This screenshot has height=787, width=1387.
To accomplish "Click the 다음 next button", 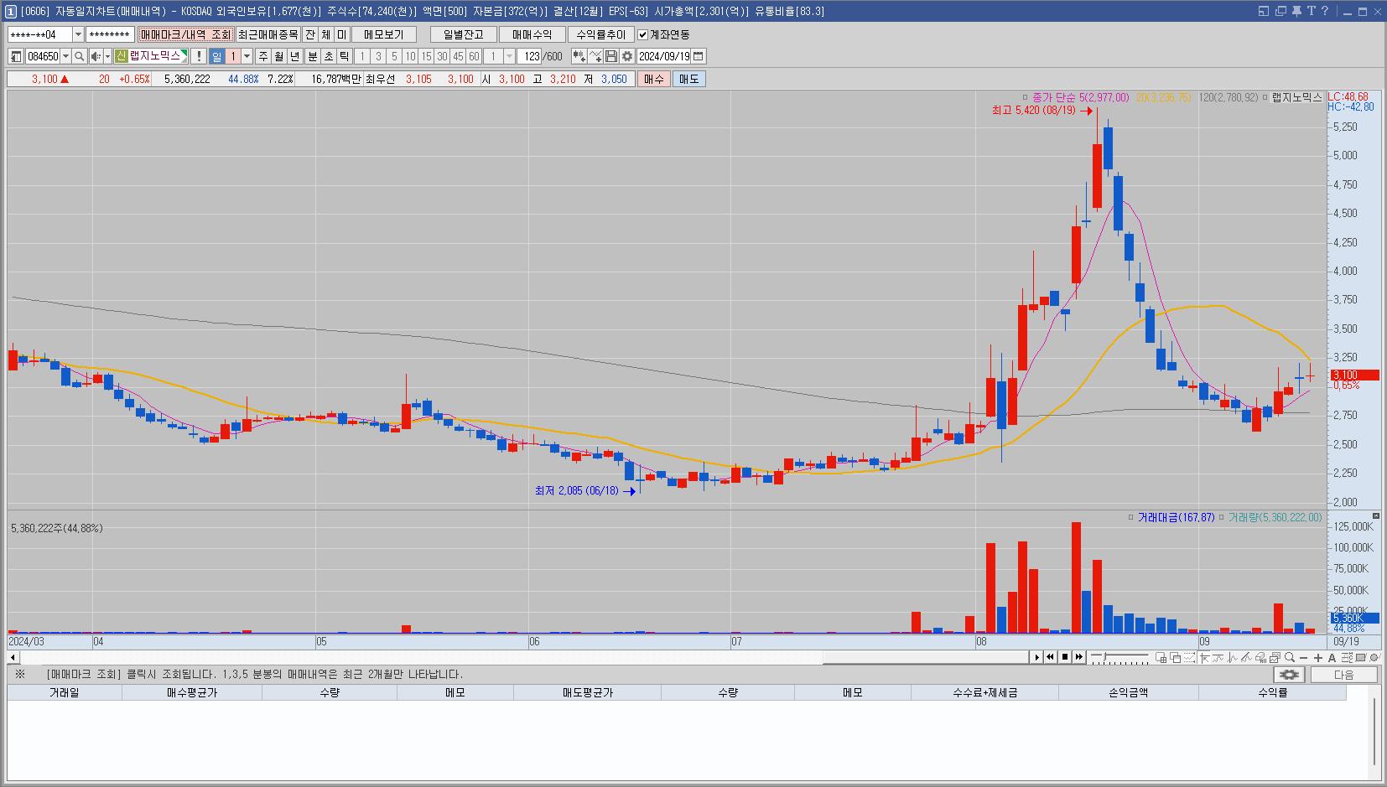I will pyautogui.click(x=1343, y=675).
